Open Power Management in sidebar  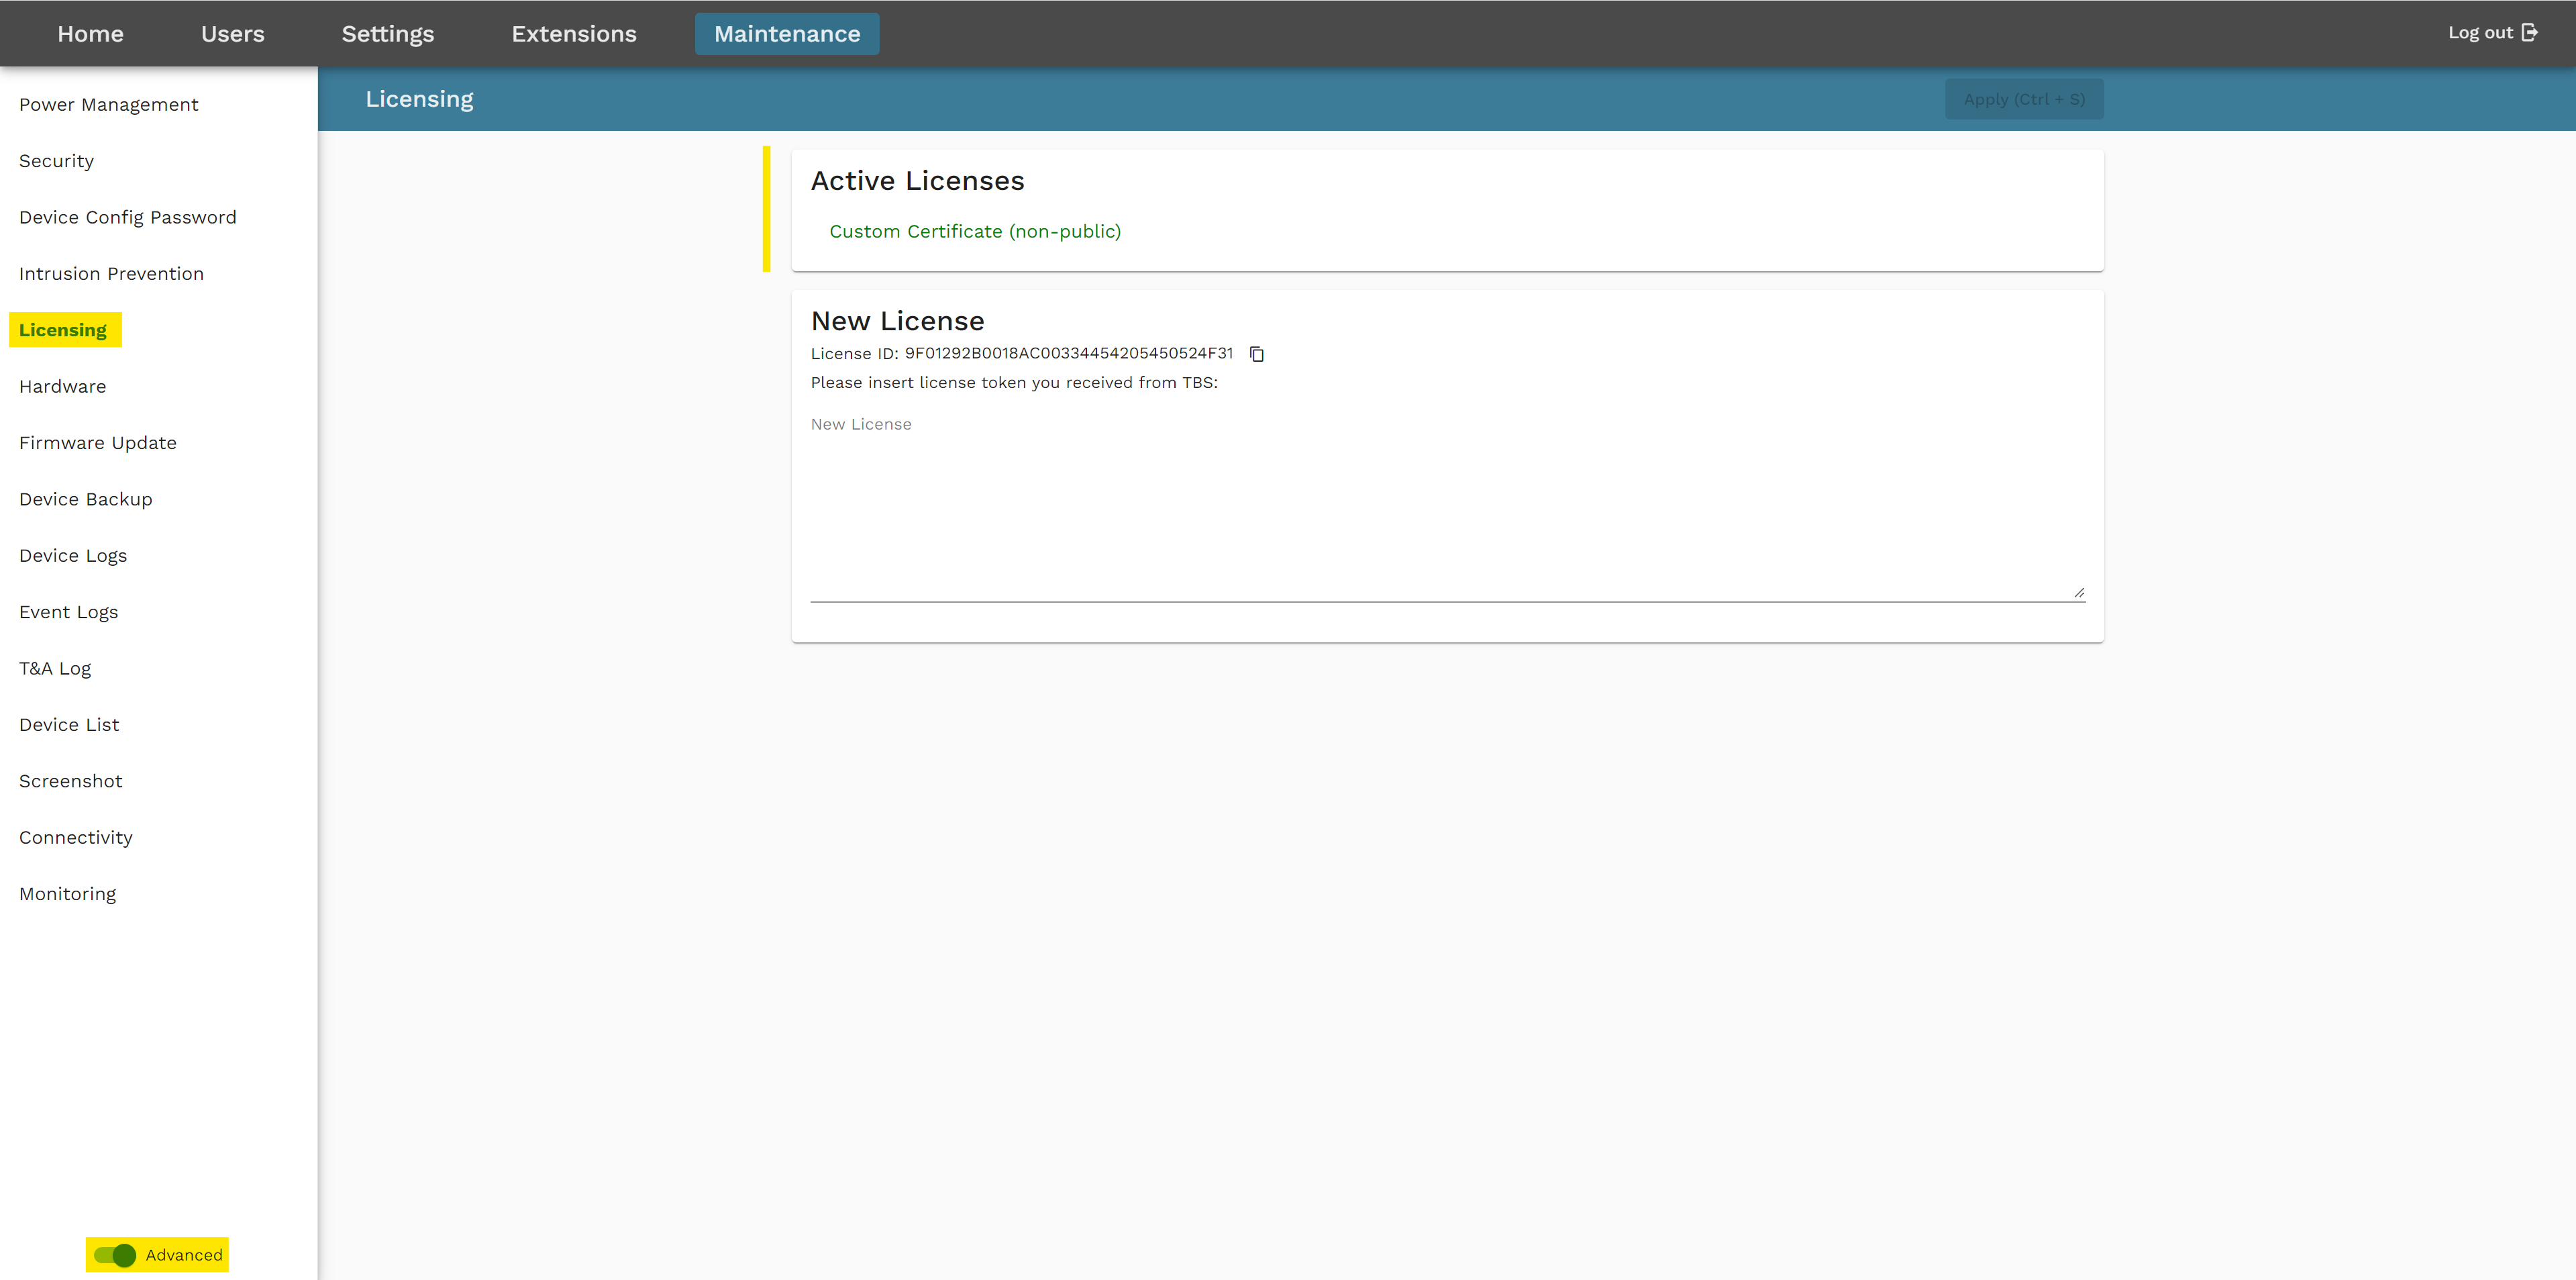click(x=109, y=105)
